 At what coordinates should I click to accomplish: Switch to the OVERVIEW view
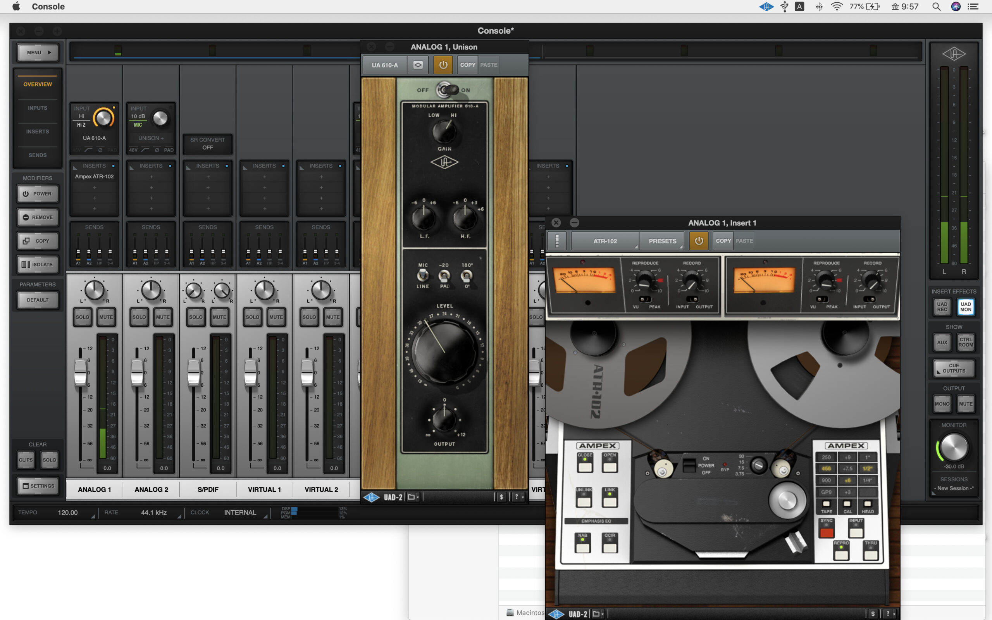[x=38, y=84]
